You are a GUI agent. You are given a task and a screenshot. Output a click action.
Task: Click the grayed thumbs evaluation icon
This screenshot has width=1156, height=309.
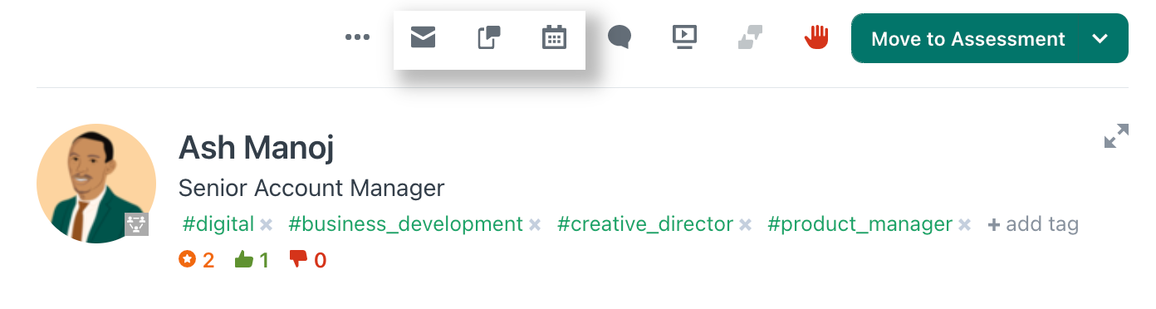tap(750, 37)
